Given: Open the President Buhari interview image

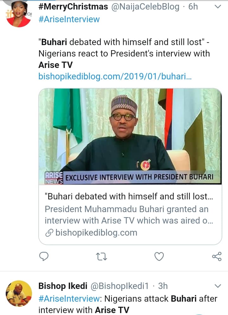Looking at the screenshot, I should pyautogui.click(x=130, y=137).
